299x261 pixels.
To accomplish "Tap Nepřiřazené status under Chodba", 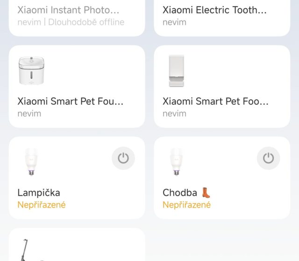I will tap(187, 205).
